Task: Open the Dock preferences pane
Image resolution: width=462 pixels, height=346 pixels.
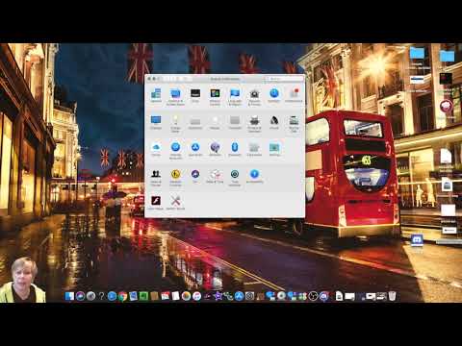Action: click(x=195, y=93)
